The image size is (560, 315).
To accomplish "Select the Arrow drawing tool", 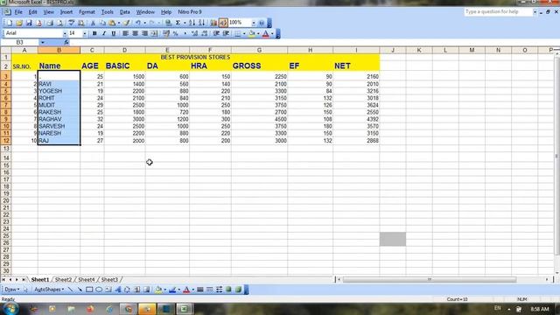I will [x=80, y=290].
